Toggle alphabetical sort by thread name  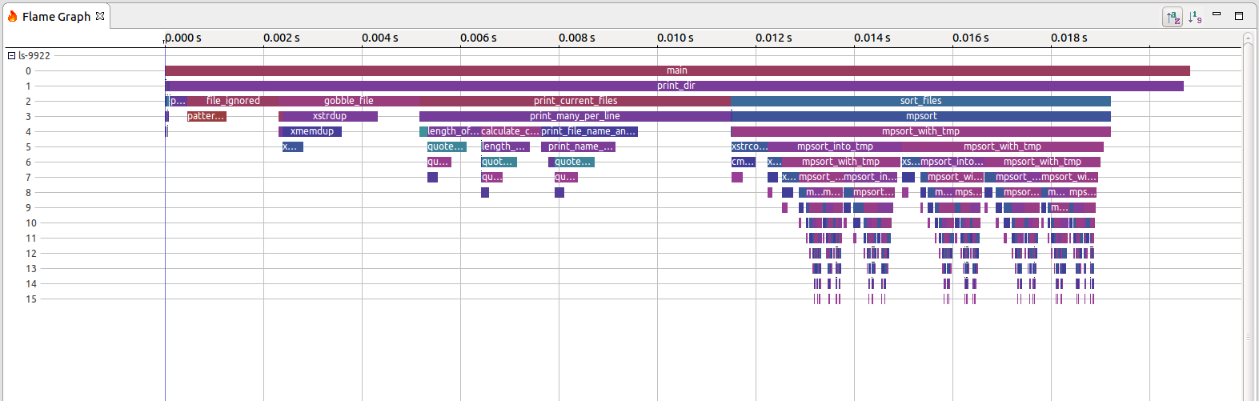pyautogui.click(x=1173, y=17)
